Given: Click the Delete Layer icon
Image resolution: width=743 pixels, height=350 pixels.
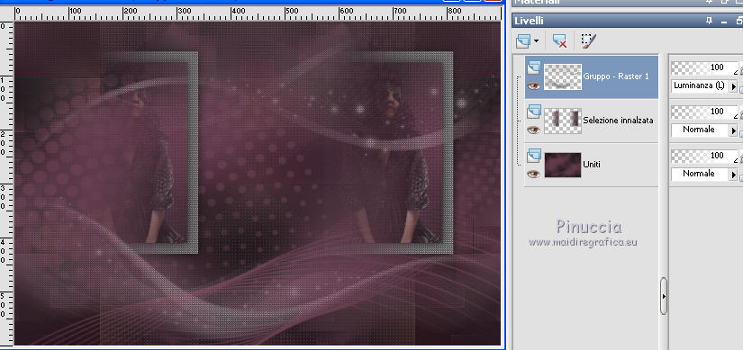Looking at the screenshot, I should coord(559,41).
